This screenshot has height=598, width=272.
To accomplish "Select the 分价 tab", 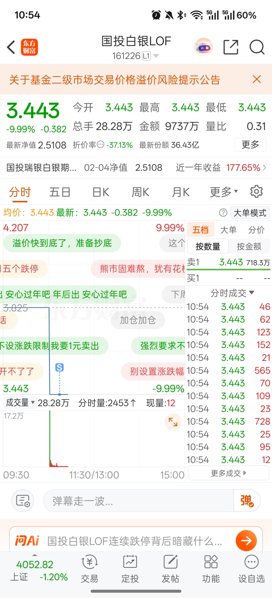I will [x=256, y=230].
